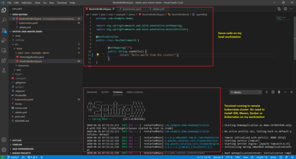Add a new terminal with plus icon
Image resolution: width=296 pixels, height=159 pixels.
point(266,92)
